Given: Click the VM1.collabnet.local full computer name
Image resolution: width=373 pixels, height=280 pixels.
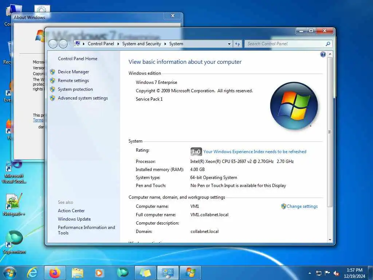Looking at the screenshot, I should (x=209, y=215).
